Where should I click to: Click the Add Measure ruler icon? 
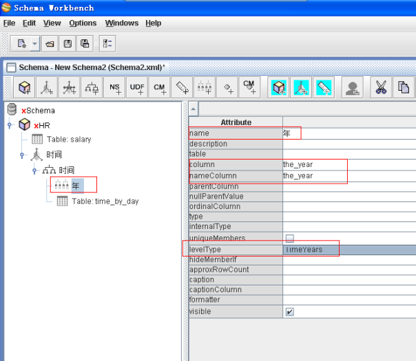[x=182, y=87]
